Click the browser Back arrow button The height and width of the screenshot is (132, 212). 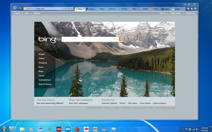click(15, 8)
